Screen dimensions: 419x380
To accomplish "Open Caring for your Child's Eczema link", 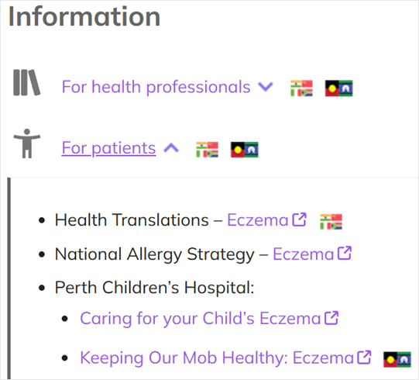I will (201, 319).
